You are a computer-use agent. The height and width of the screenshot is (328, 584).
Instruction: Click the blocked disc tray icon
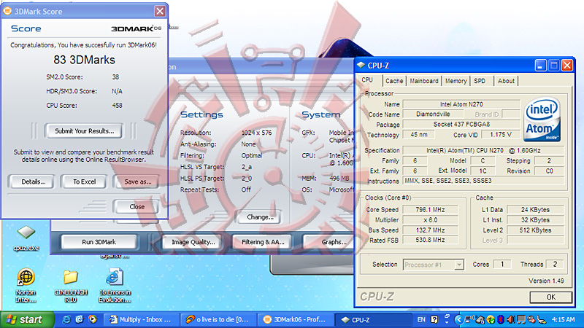pyautogui.click(x=531, y=319)
